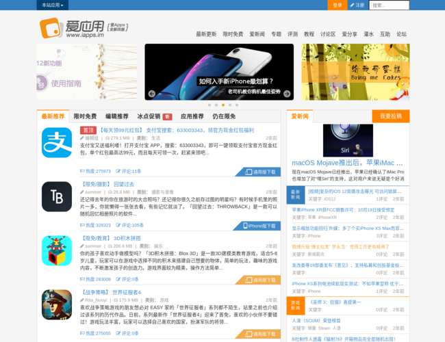Switch to 限时免费 tab in list

85,116
